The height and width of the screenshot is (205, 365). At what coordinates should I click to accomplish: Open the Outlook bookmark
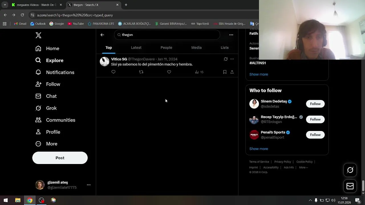pos(38,24)
